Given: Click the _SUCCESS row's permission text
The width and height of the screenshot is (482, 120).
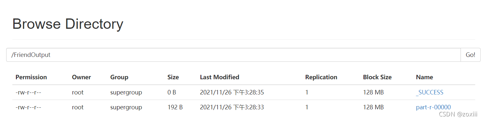Looking at the screenshot, I should coord(28,93).
